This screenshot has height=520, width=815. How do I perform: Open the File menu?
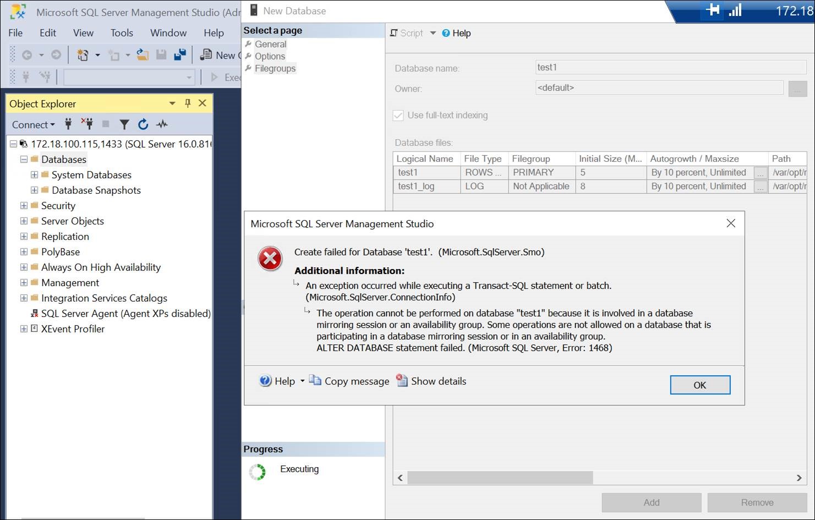tap(15, 33)
